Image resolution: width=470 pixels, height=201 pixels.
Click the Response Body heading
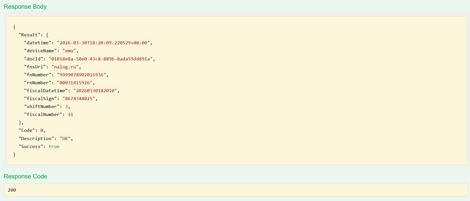pyautogui.click(x=25, y=7)
